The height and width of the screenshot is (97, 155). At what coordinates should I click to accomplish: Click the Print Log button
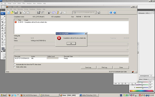pos(105,68)
